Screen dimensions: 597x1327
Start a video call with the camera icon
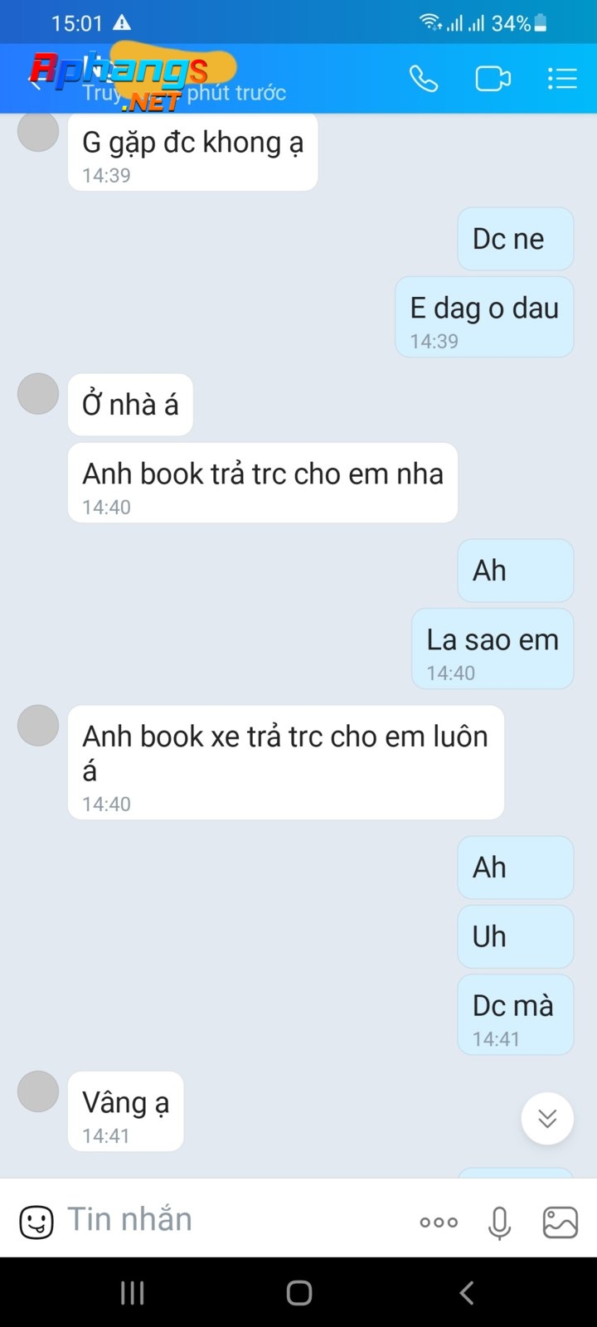point(493,79)
